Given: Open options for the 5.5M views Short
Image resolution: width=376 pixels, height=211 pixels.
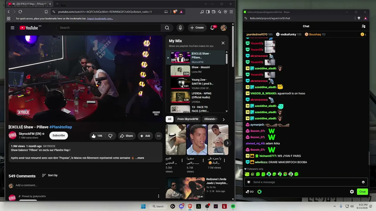Looking at the screenshot, I should click(182, 160).
